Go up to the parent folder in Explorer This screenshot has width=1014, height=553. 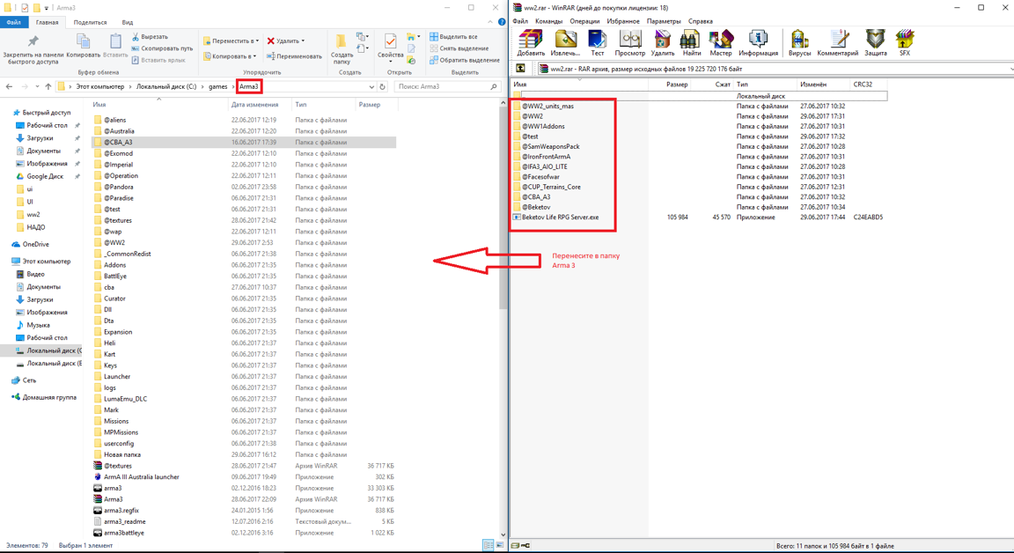click(48, 86)
